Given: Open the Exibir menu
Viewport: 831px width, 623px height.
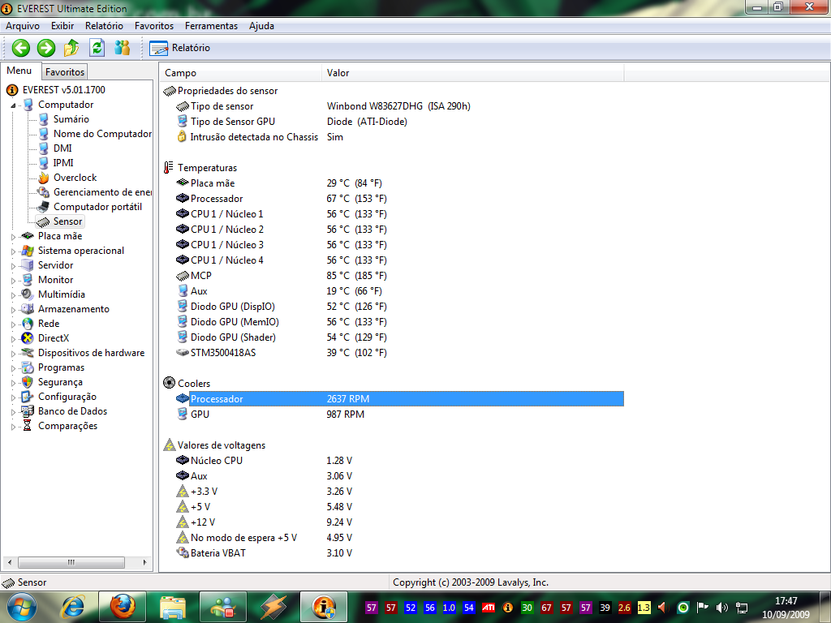Looking at the screenshot, I should [x=62, y=25].
